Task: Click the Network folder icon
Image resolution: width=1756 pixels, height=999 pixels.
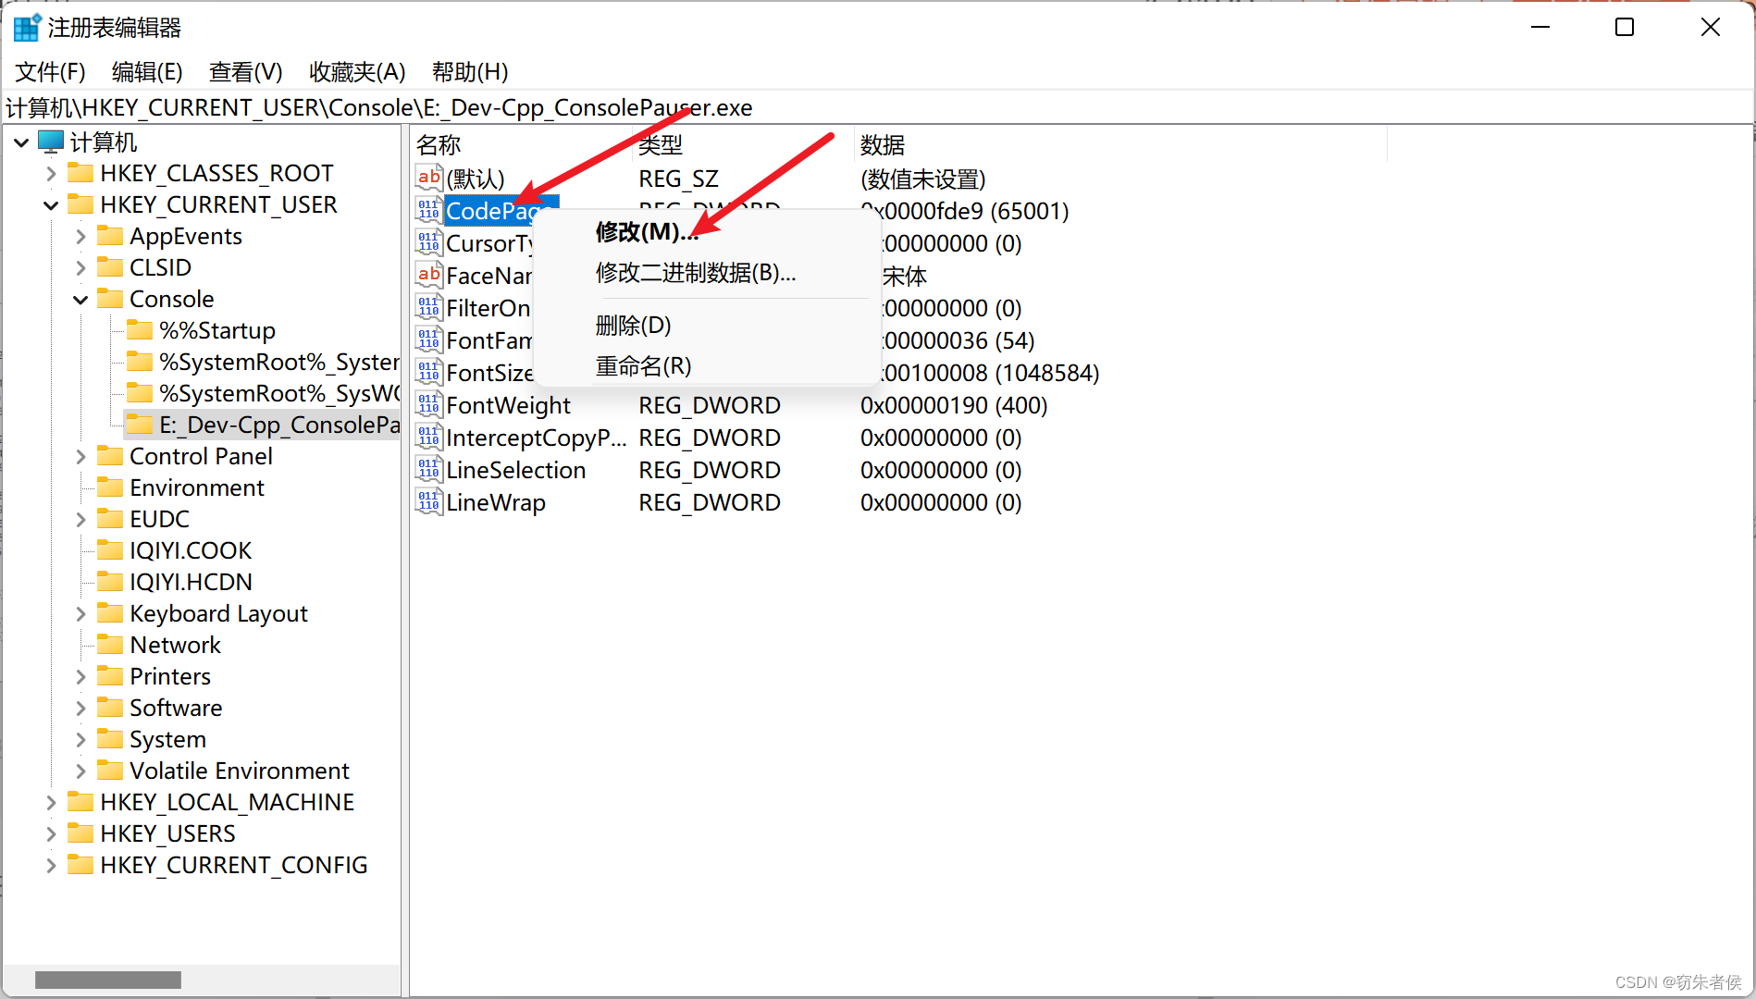Action: (110, 645)
